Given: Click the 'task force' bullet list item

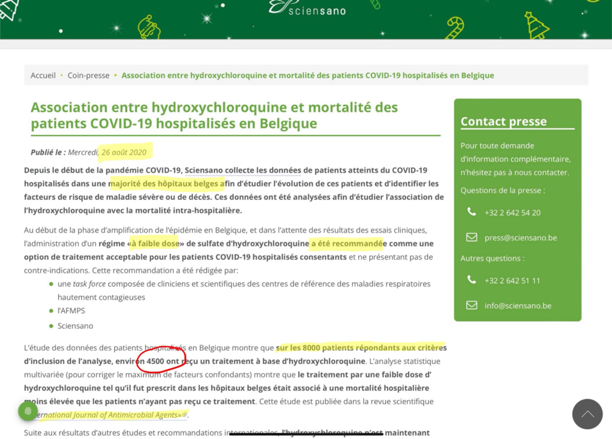Looking at the screenshot, I should (244, 290).
